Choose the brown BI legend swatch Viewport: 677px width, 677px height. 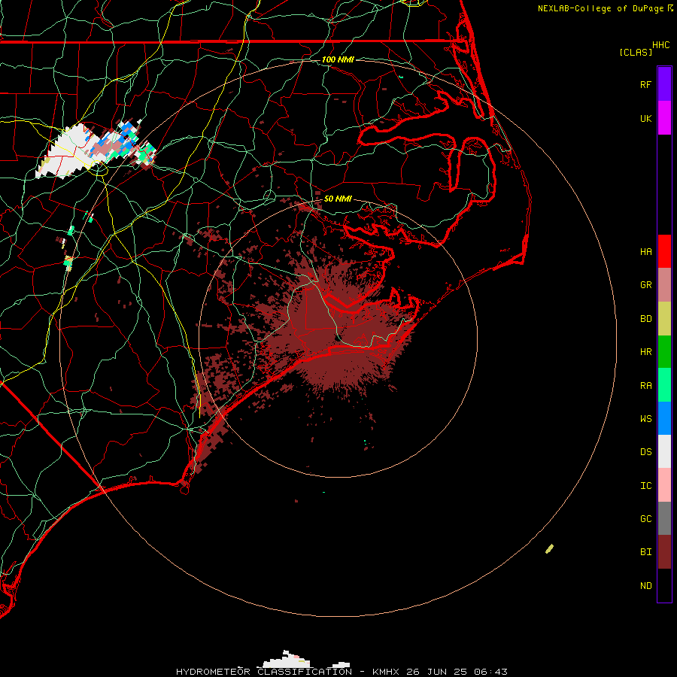pos(664,552)
